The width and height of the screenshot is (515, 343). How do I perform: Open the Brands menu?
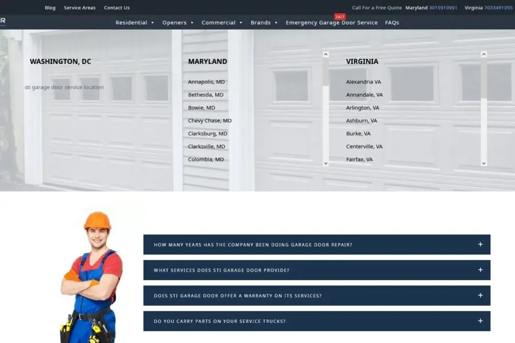(x=264, y=23)
